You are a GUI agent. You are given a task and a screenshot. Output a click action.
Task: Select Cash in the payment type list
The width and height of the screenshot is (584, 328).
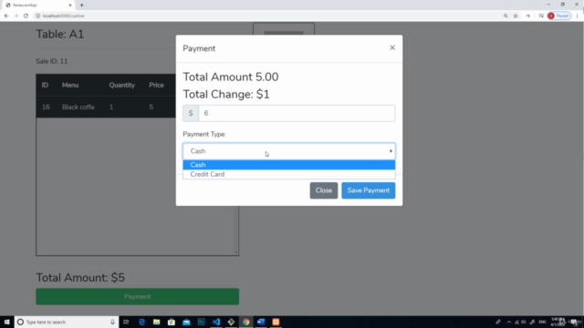pyautogui.click(x=288, y=165)
